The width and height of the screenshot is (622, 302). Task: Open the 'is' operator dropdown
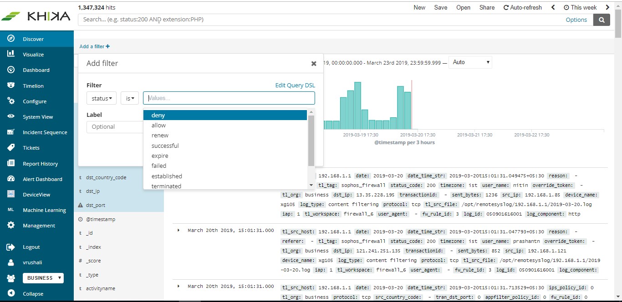pos(130,98)
